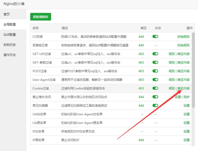Open 设置 for 禁止海外访问
This screenshot has height=151, width=198.
[178, 97]
